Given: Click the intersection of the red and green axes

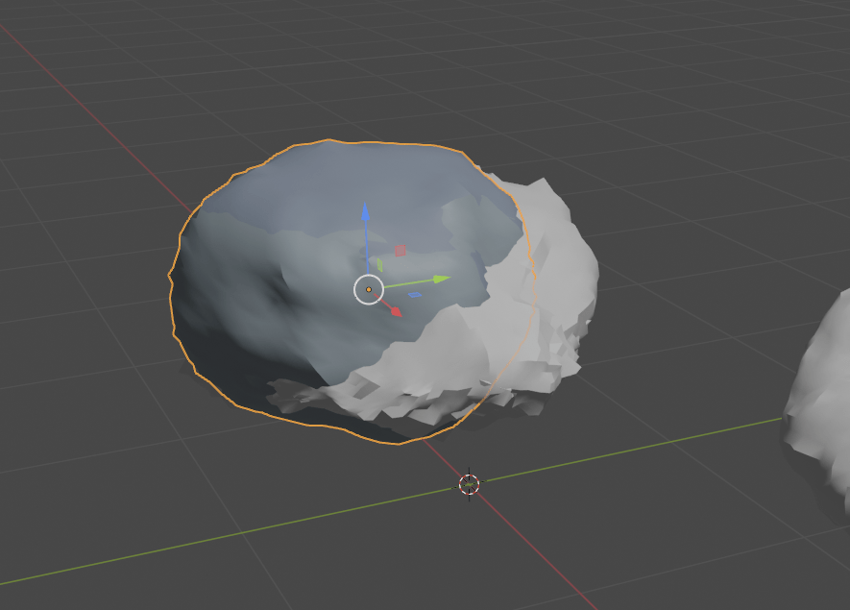Looking at the screenshot, I should (x=469, y=485).
